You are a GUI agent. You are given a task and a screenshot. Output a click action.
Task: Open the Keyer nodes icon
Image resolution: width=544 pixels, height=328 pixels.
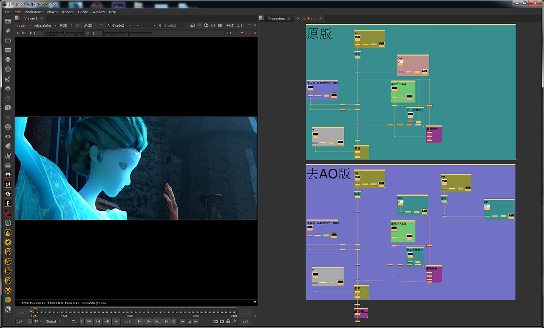click(8, 79)
